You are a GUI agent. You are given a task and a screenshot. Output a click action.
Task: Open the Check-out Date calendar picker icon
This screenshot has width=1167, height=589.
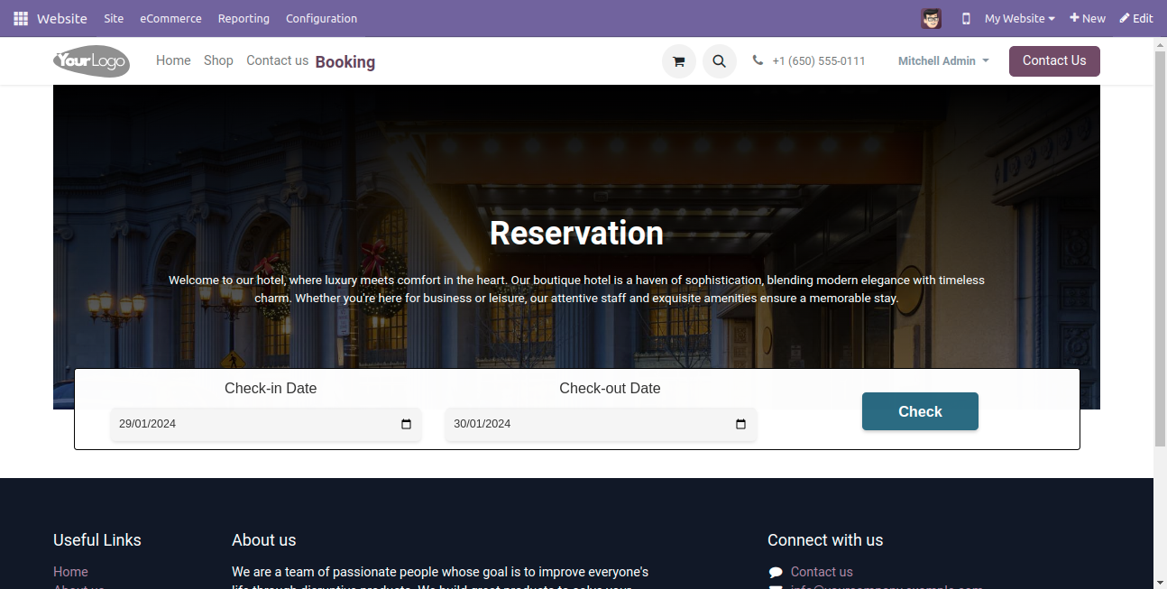pyautogui.click(x=740, y=424)
